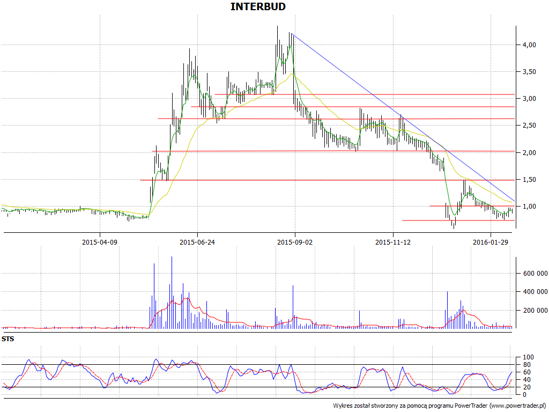Click the 600 000 volume axis label

pyautogui.click(x=536, y=274)
